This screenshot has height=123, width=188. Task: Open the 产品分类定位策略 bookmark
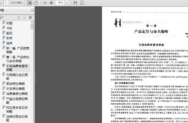pyautogui.click(x=17, y=100)
